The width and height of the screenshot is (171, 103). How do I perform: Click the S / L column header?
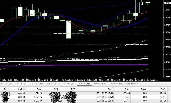[x=56, y=89]
